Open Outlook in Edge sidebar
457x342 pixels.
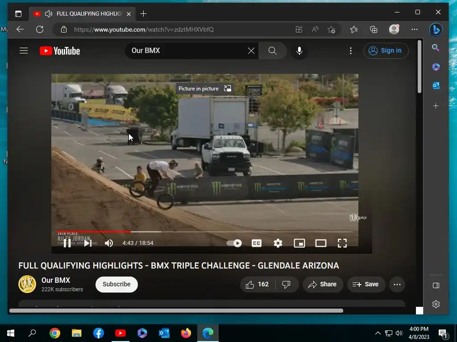[x=436, y=85]
